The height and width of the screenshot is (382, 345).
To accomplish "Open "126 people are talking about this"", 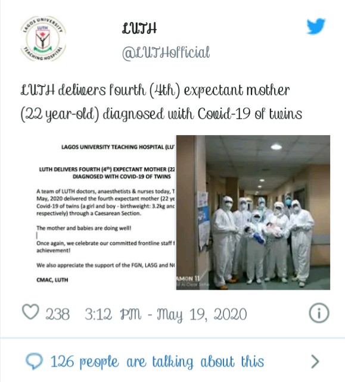I will 157,362.
